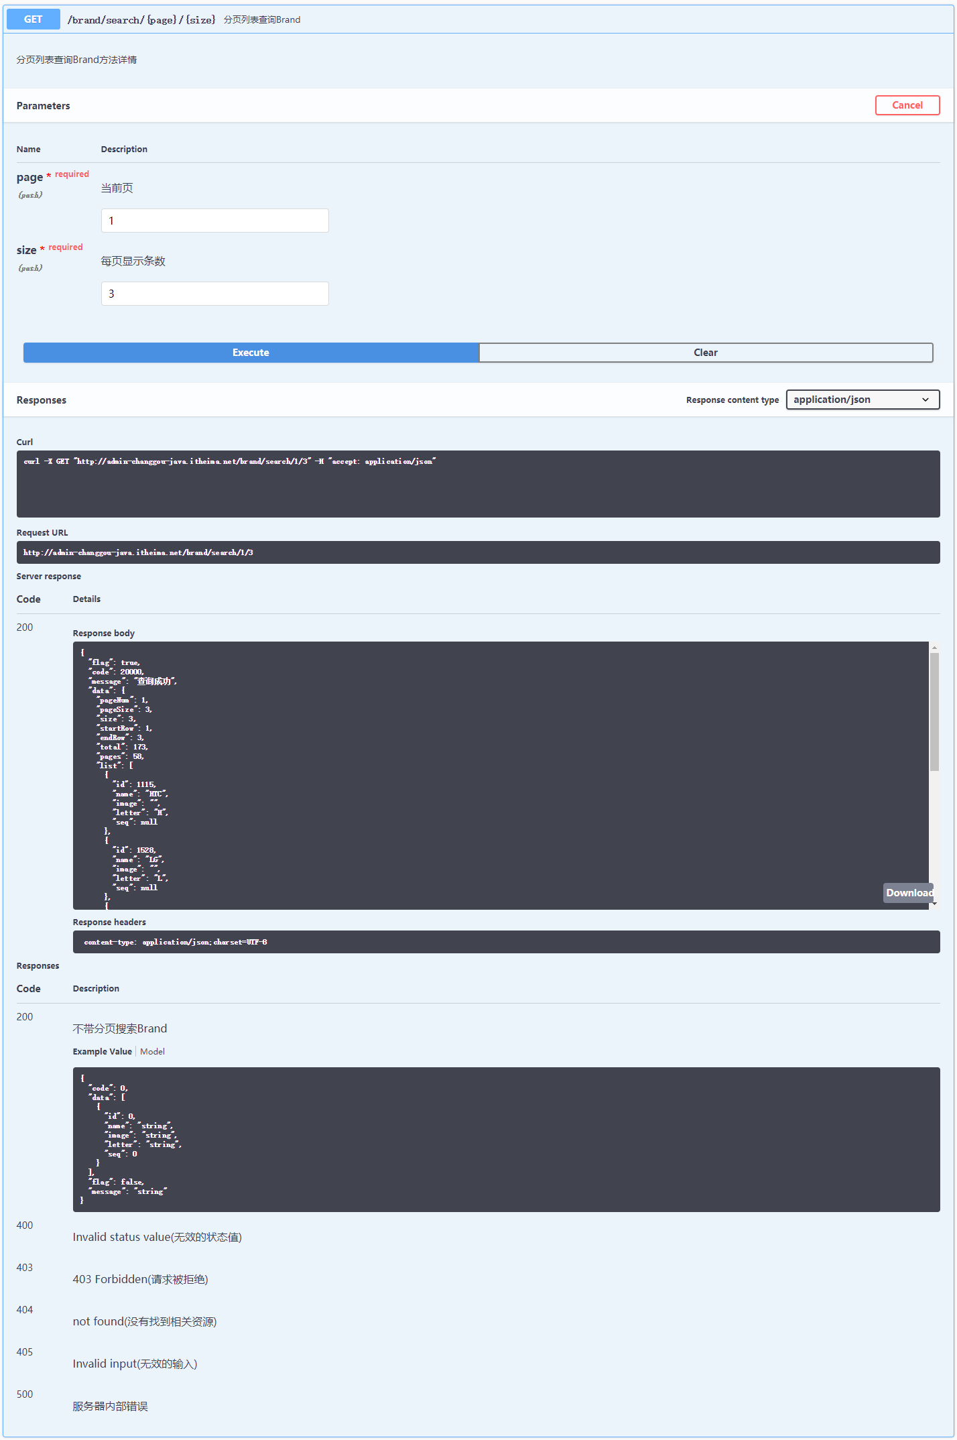Click the Request URL box

click(x=478, y=552)
